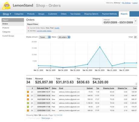Go to page 3 of records

(x=57, y=115)
